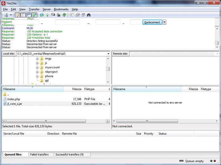Select jl_core_z.jar in local file list
This screenshot has height=165, width=221.
(15, 104)
